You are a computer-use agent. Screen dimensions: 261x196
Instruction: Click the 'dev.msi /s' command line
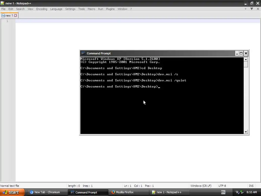(x=129, y=74)
